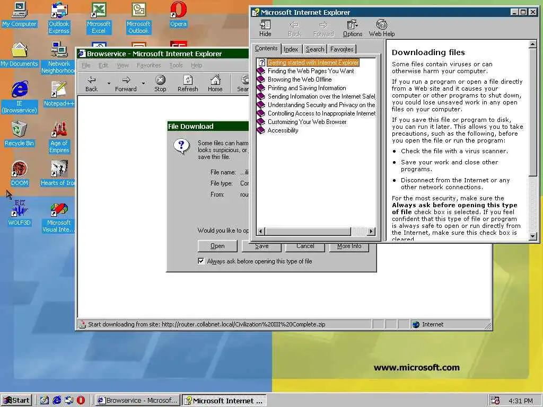The width and height of the screenshot is (543, 407).
Task: Launch Outlook Express from desktop
Action: tap(59, 17)
